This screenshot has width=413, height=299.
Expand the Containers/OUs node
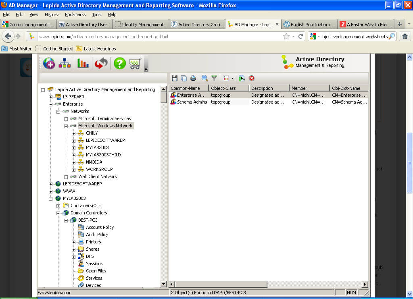tap(58, 206)
